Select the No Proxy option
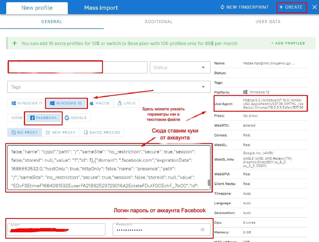The width and height of the screenshot is (319, 242). point(25,133)
